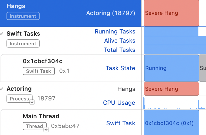Open the Thread badge dropdown arrow
The width and height of the screenshot is (206, 135).
pyautogui.click(x=46, y=130)
